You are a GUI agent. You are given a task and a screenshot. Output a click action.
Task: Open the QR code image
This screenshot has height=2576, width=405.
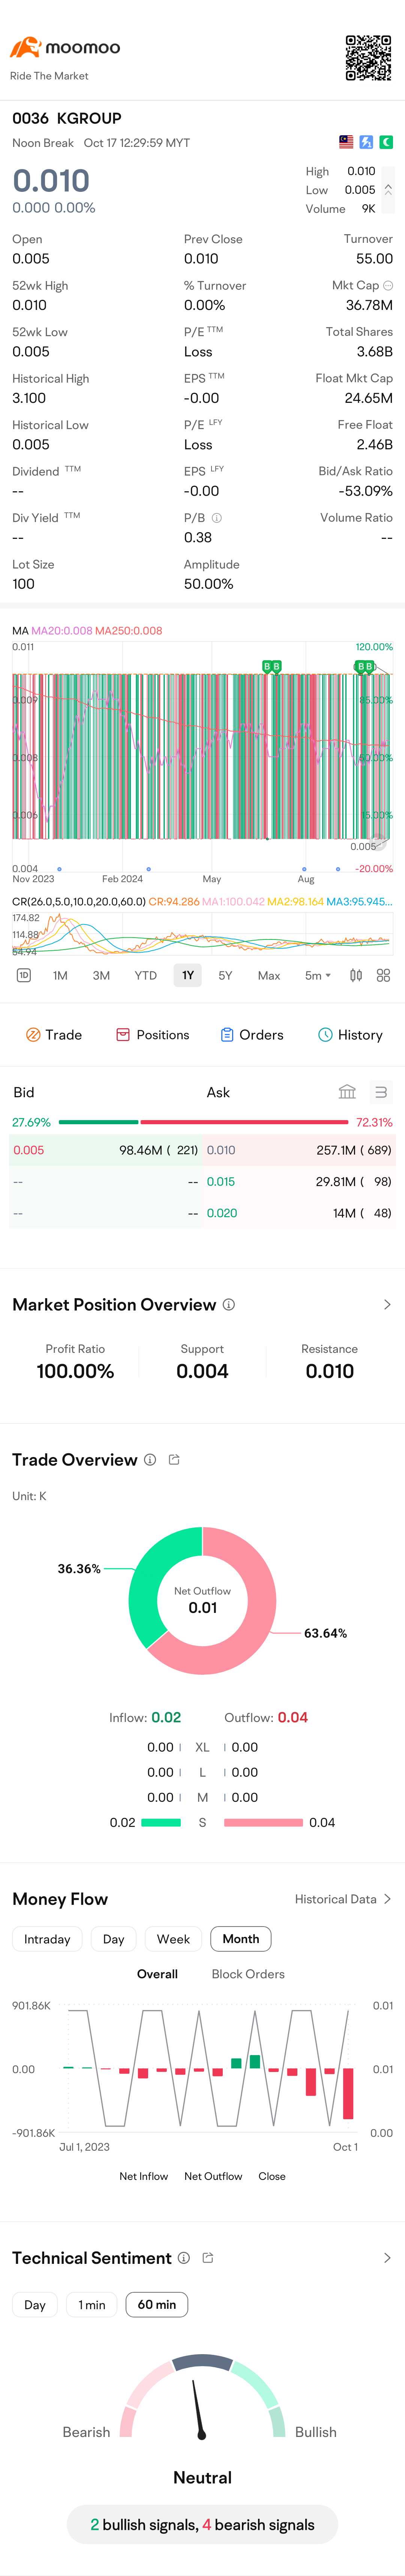pos(368,58)
